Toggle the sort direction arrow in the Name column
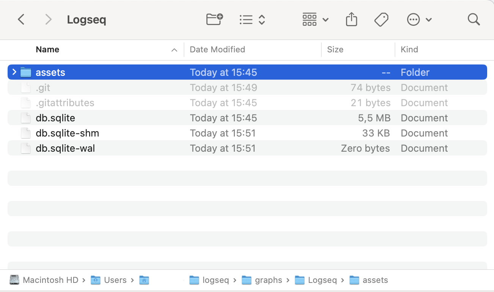 coord(174,50)
